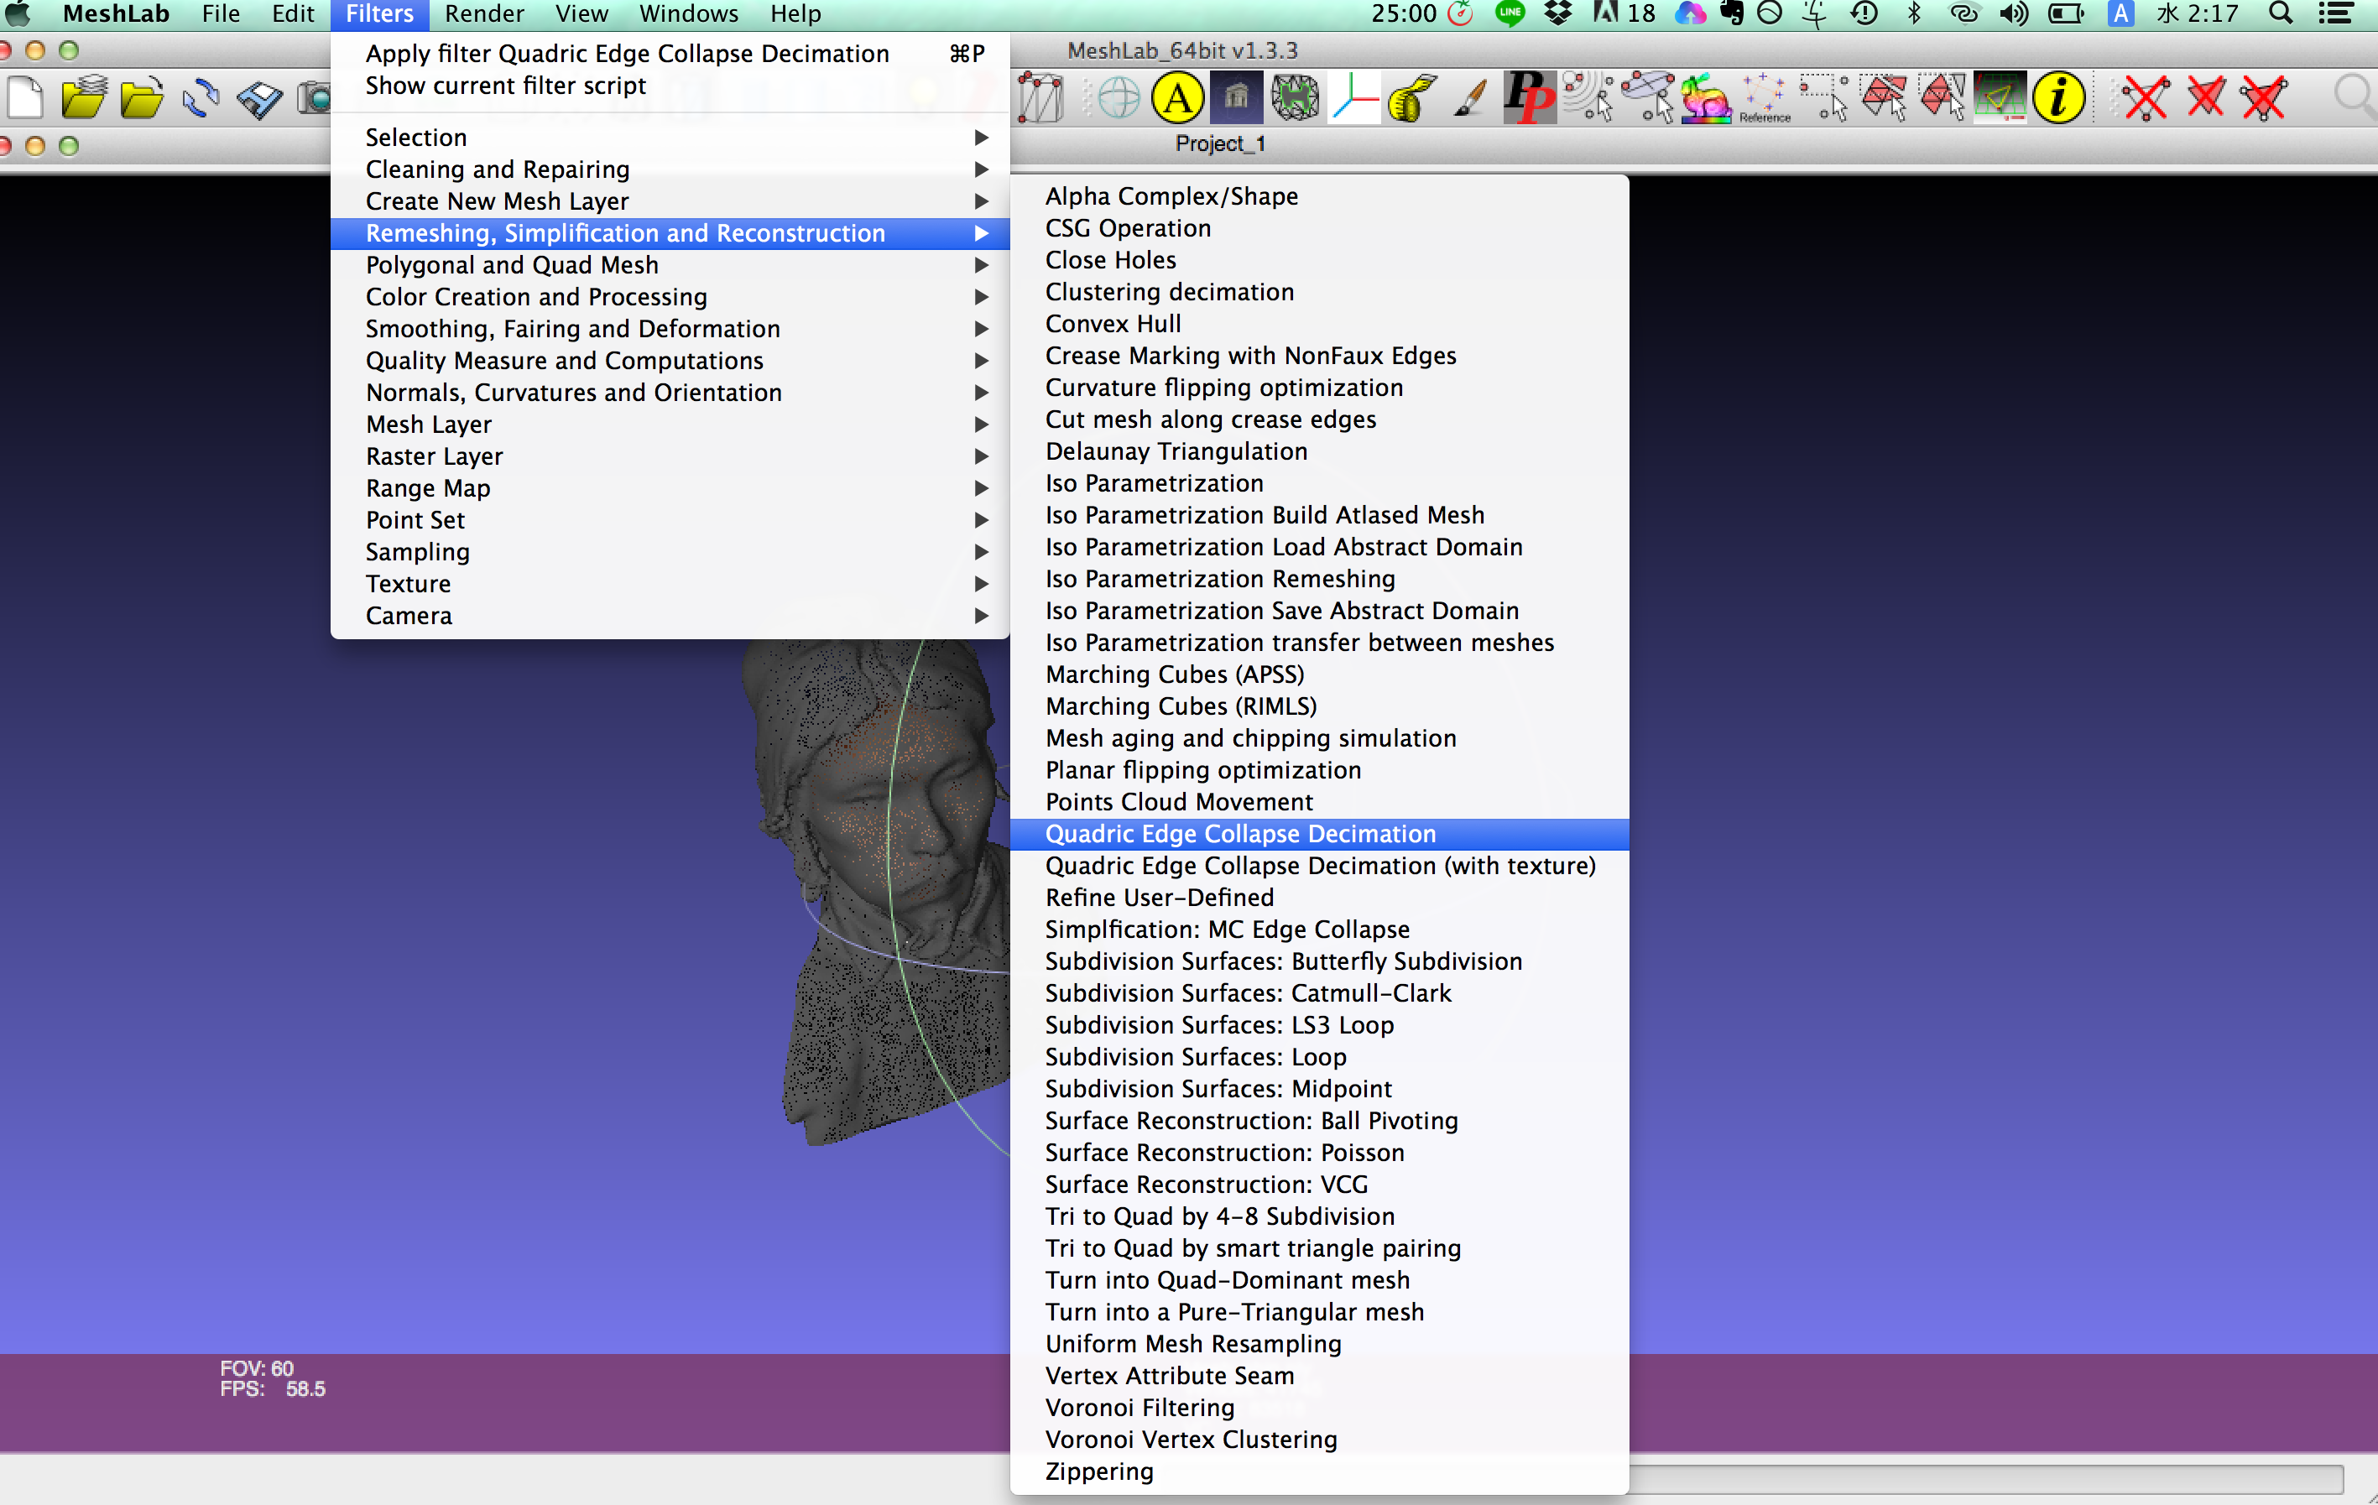Screen dimensions: 2378x1505
Task: Choose Show current filter script
Action: [670, 85]
